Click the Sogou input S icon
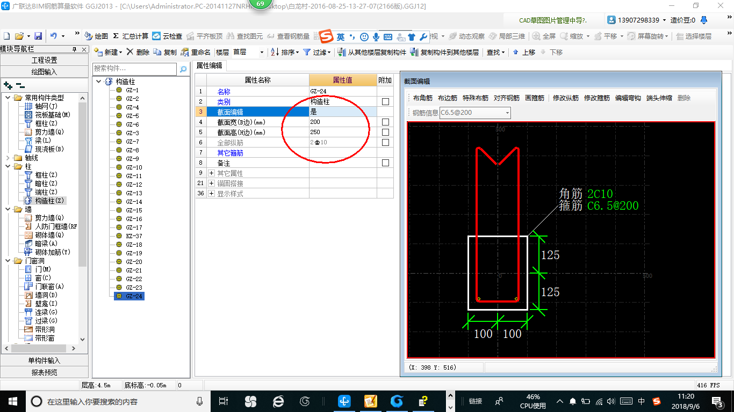Screen dimensions: 734x412 tap(327, 36)
